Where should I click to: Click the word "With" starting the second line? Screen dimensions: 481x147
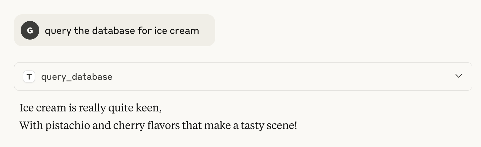click(x=31, y=126)
